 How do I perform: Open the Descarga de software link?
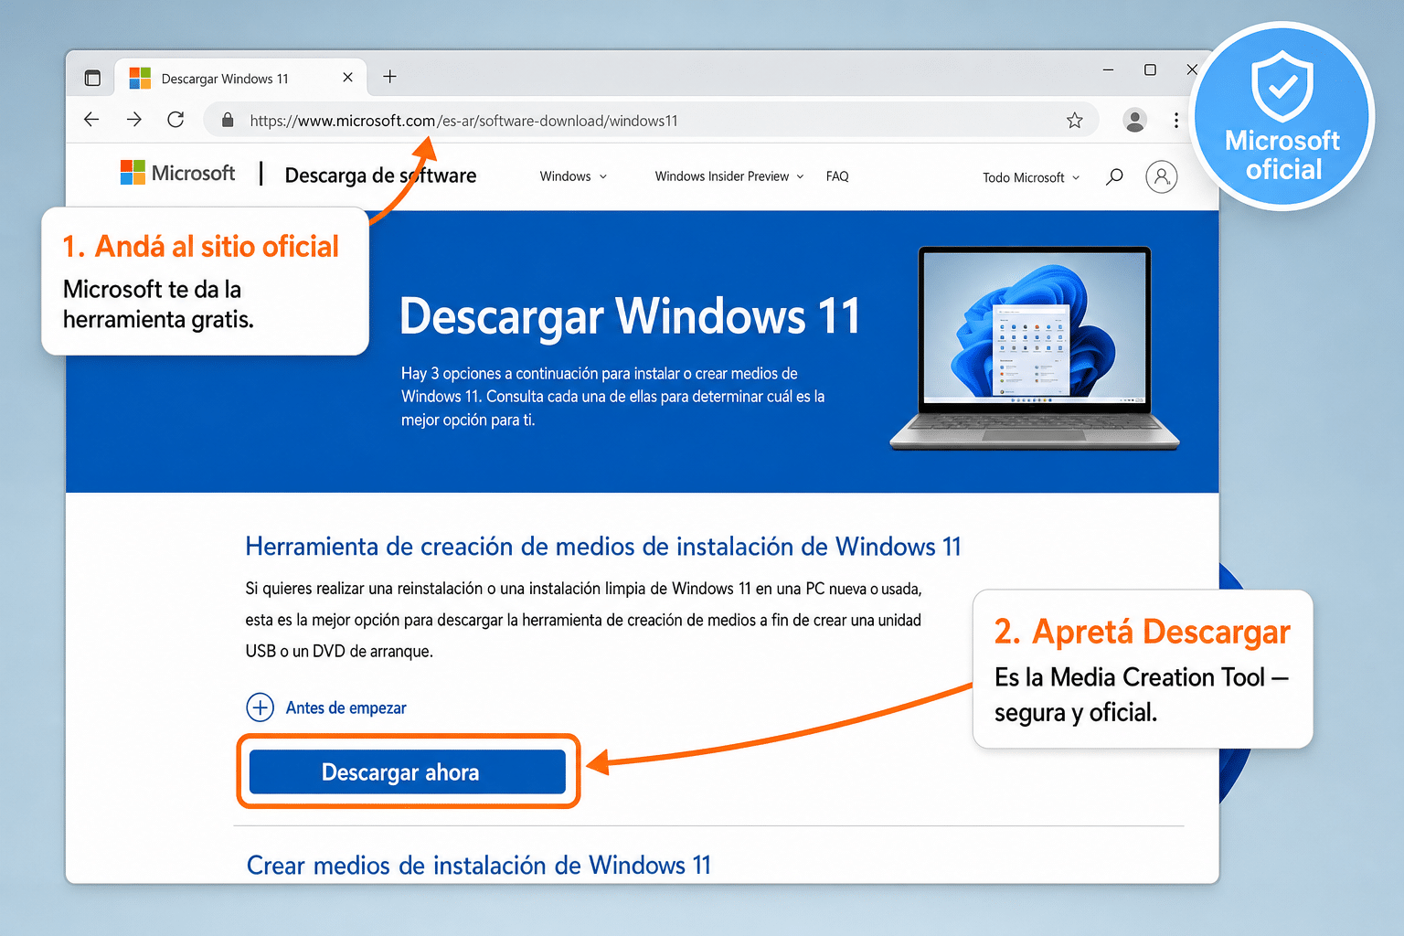click(x=380, y=175)
